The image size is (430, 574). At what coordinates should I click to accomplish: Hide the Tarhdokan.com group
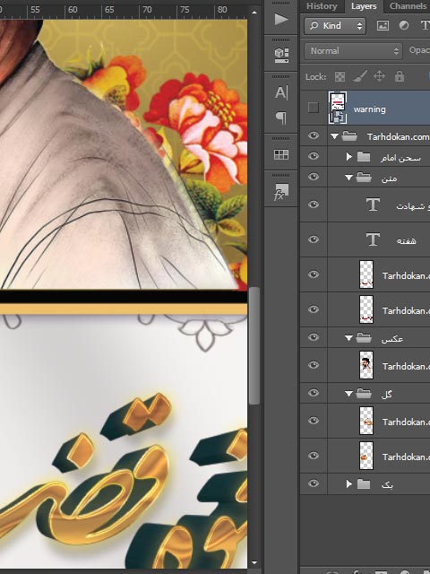click(314, 135)
